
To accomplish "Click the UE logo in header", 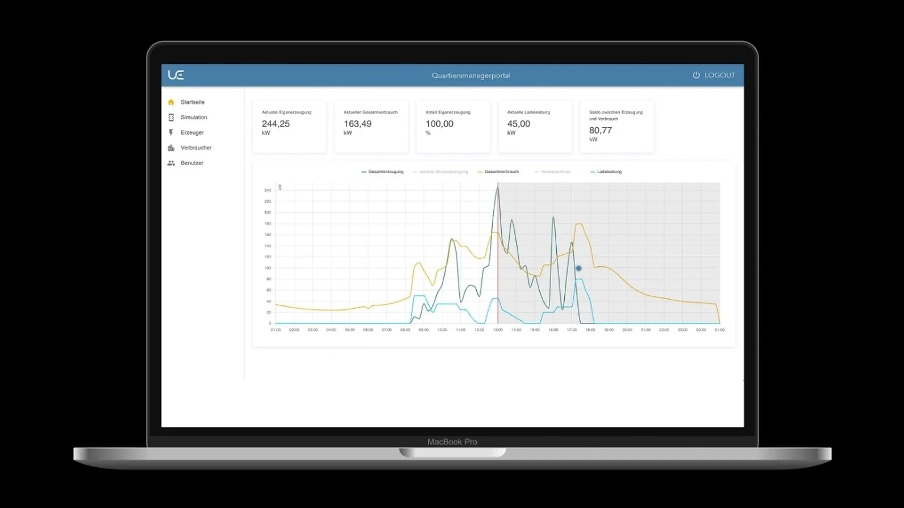I will coord(176,75).
